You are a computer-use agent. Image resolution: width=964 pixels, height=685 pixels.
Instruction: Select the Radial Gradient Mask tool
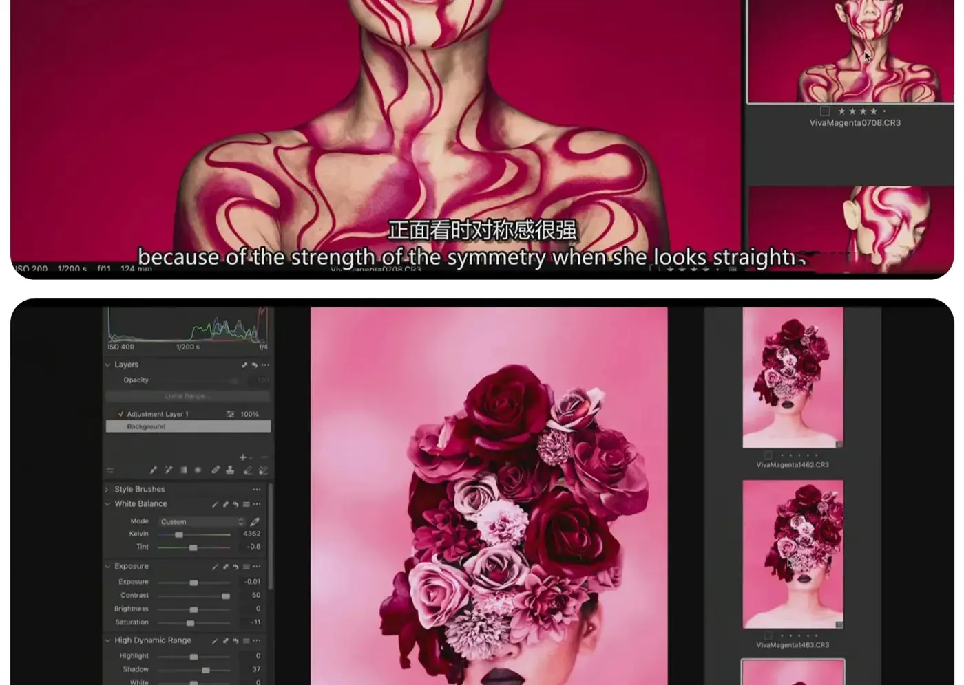[x=198, y=470]
